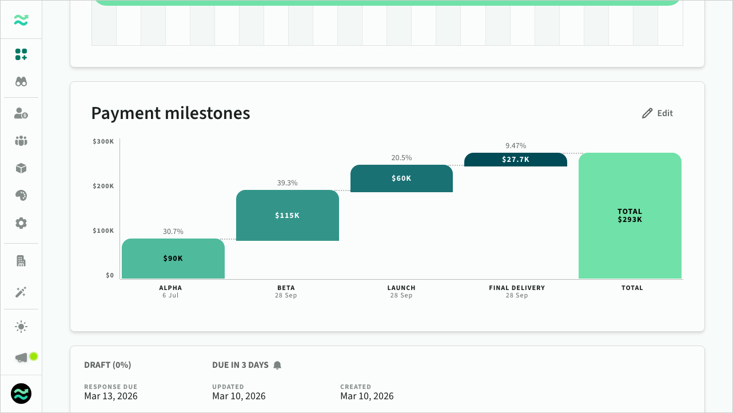
Task: Toggle light theme sun icon
Action: tap(21, 327)
